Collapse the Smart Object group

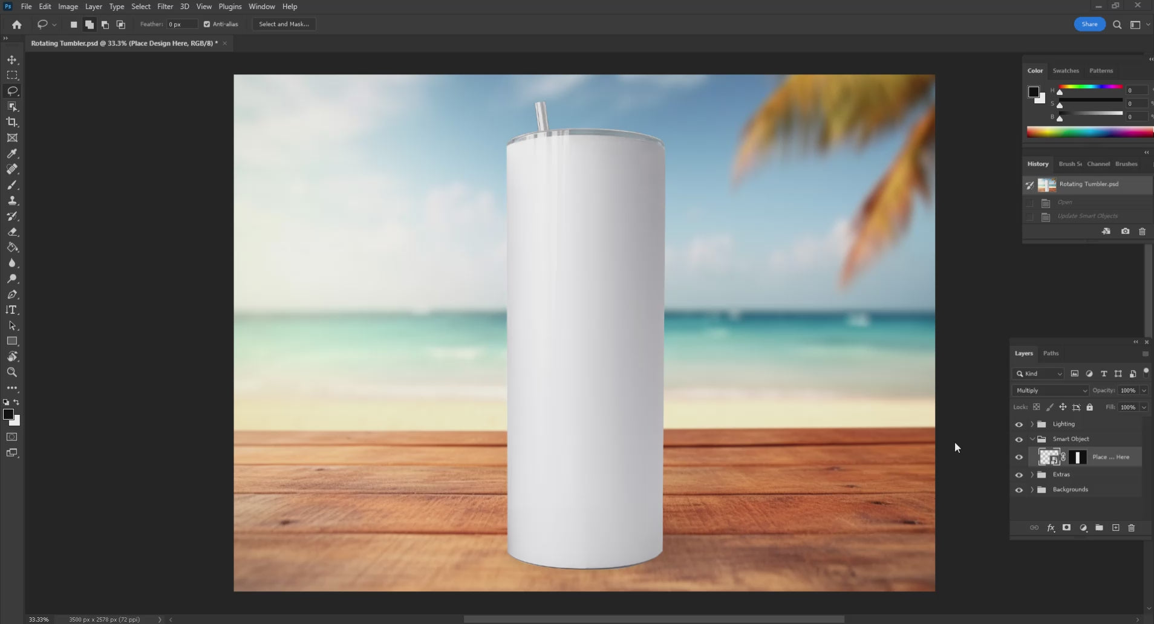(1032, 440)
